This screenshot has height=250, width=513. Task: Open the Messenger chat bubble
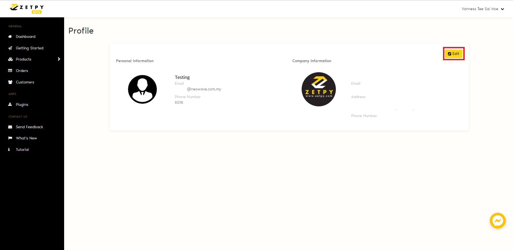click(x=498, y=221)
